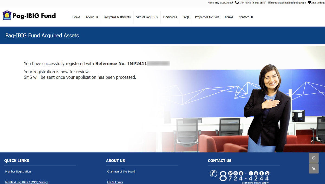Open the About Us menu

coord(92,17)
